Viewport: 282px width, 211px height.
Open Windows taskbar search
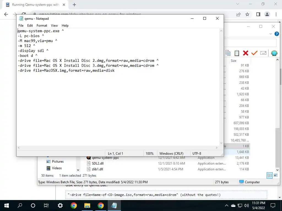[x=20, y=206]
